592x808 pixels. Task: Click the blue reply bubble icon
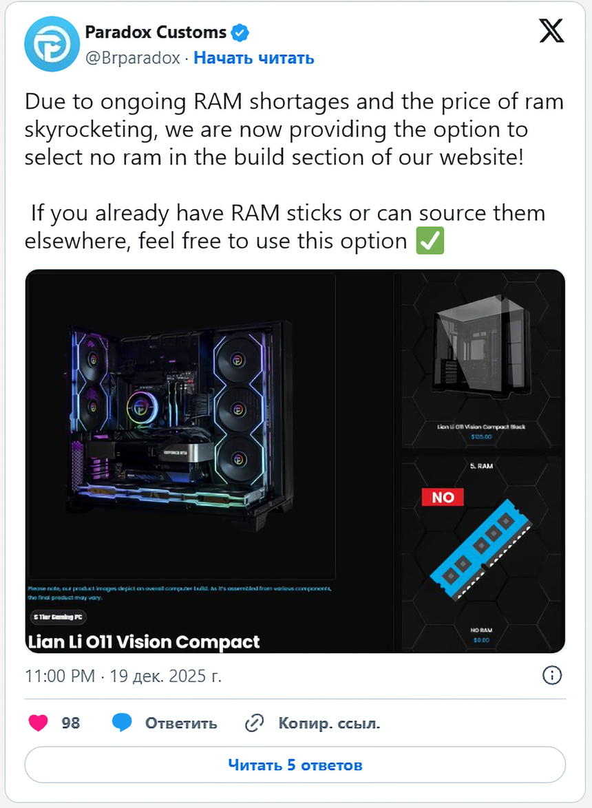122,723
